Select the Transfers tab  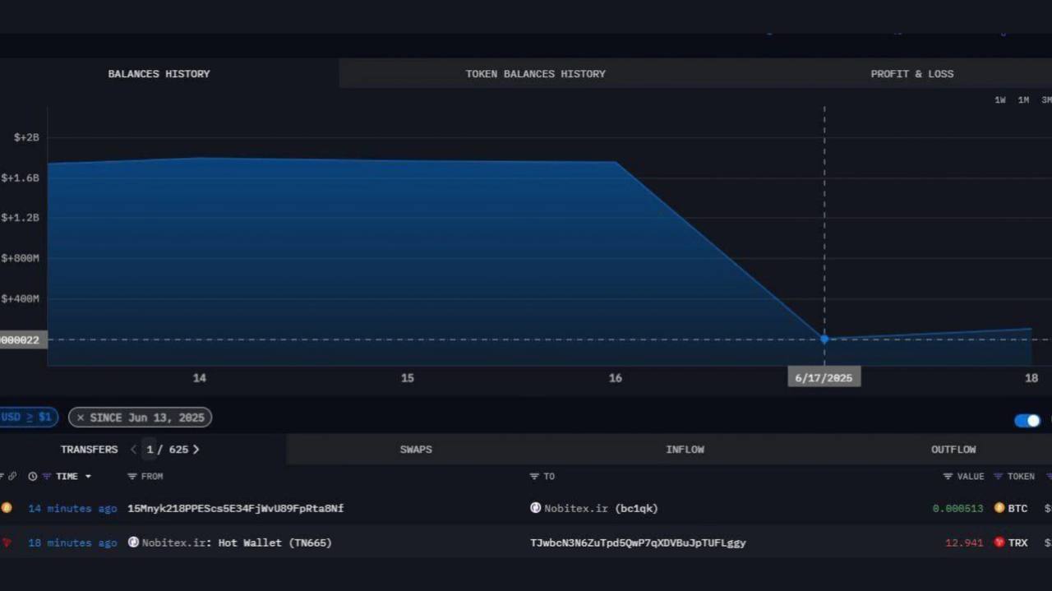click(89, 450)
